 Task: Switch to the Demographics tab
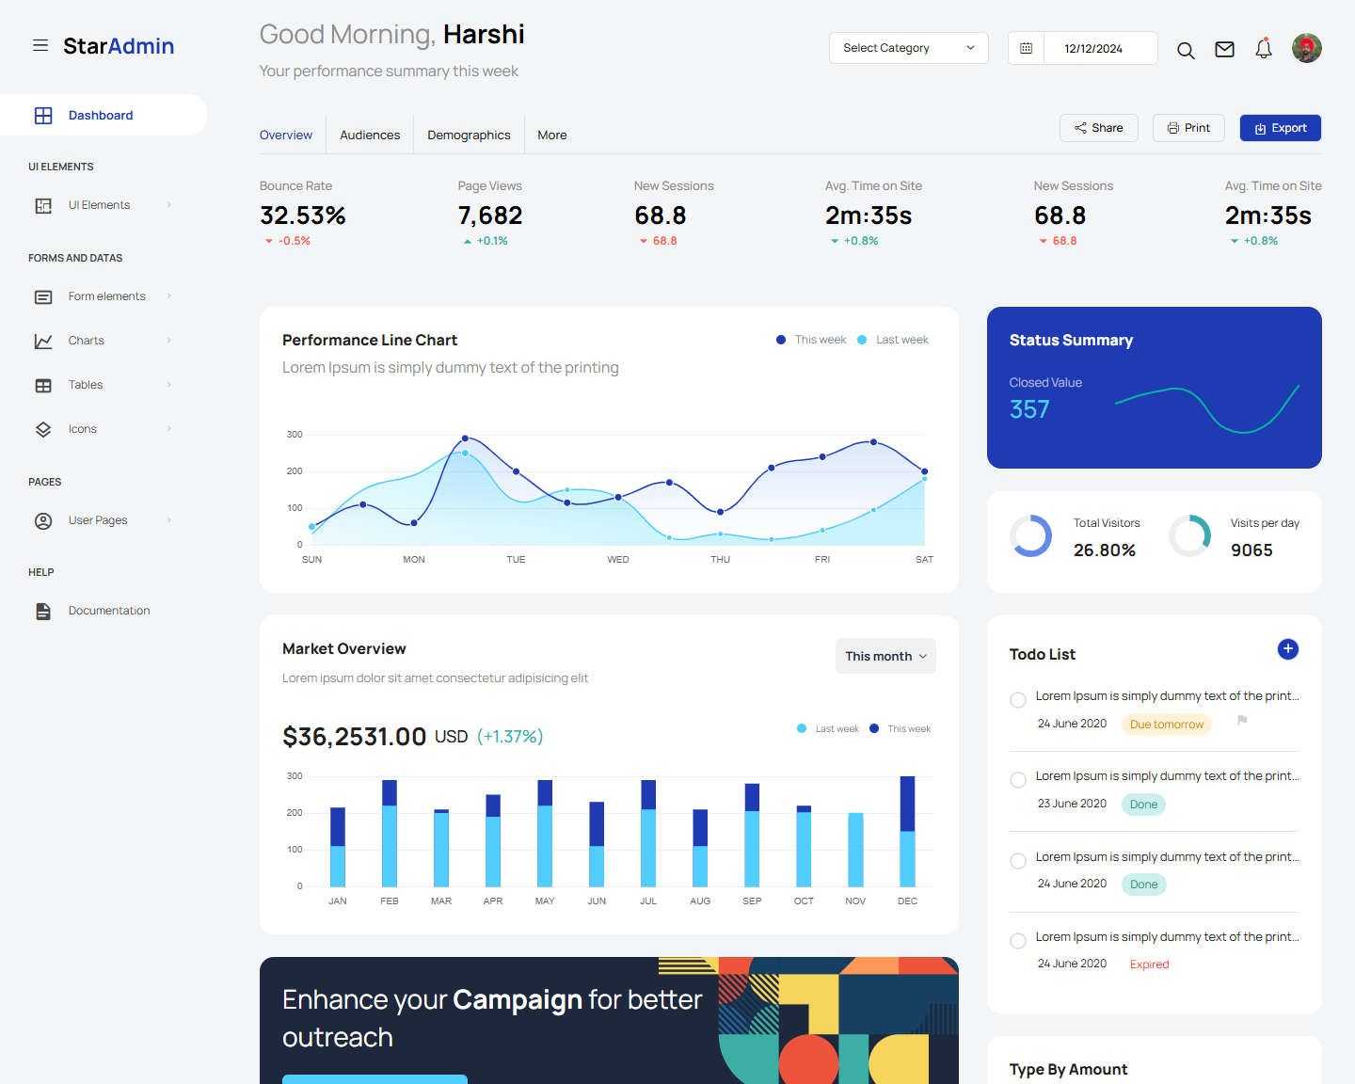click(469, 135)
